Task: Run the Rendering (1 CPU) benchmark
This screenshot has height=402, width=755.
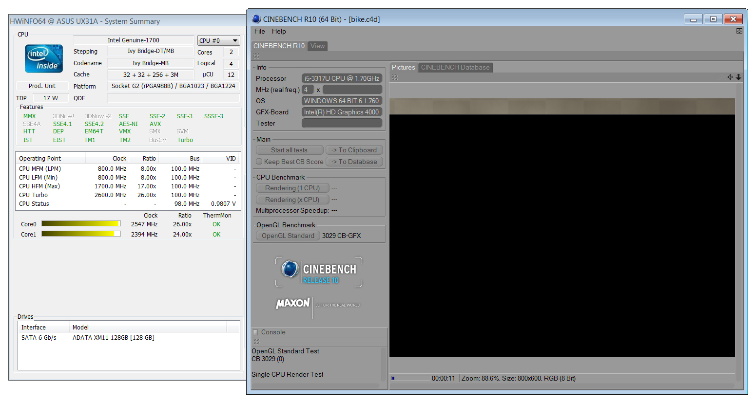Action: tap(292, 188)
